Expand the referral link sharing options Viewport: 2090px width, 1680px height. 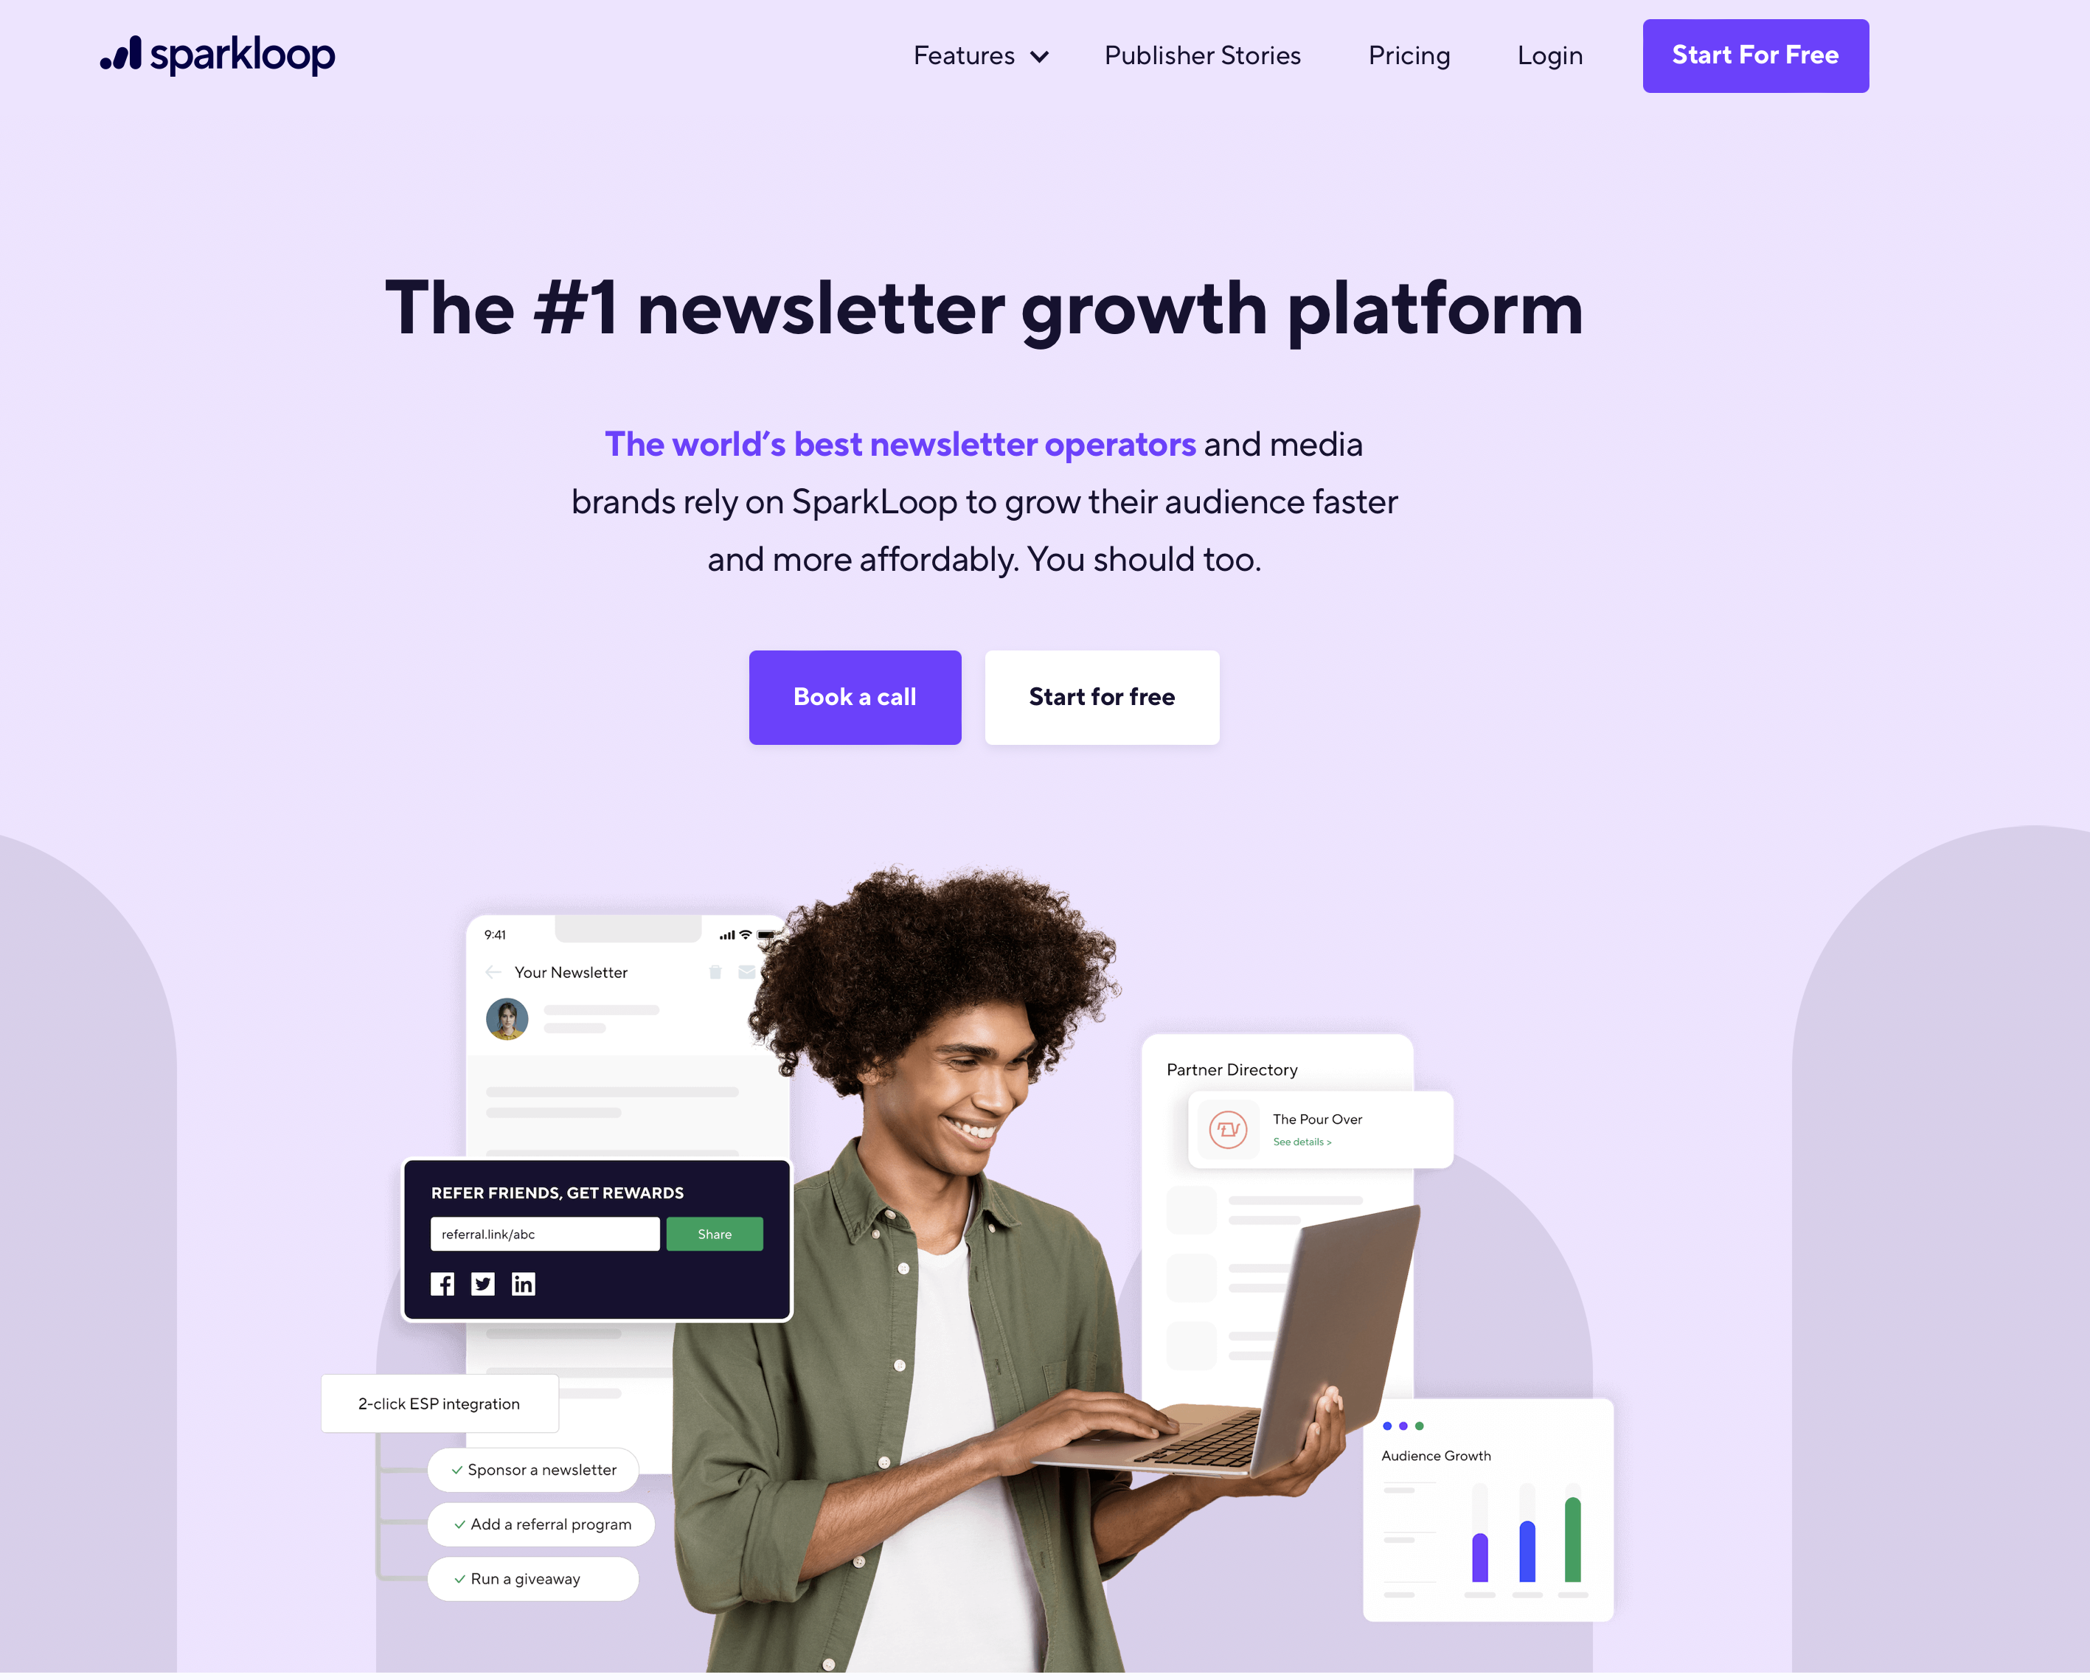(x=715, y=1232)
